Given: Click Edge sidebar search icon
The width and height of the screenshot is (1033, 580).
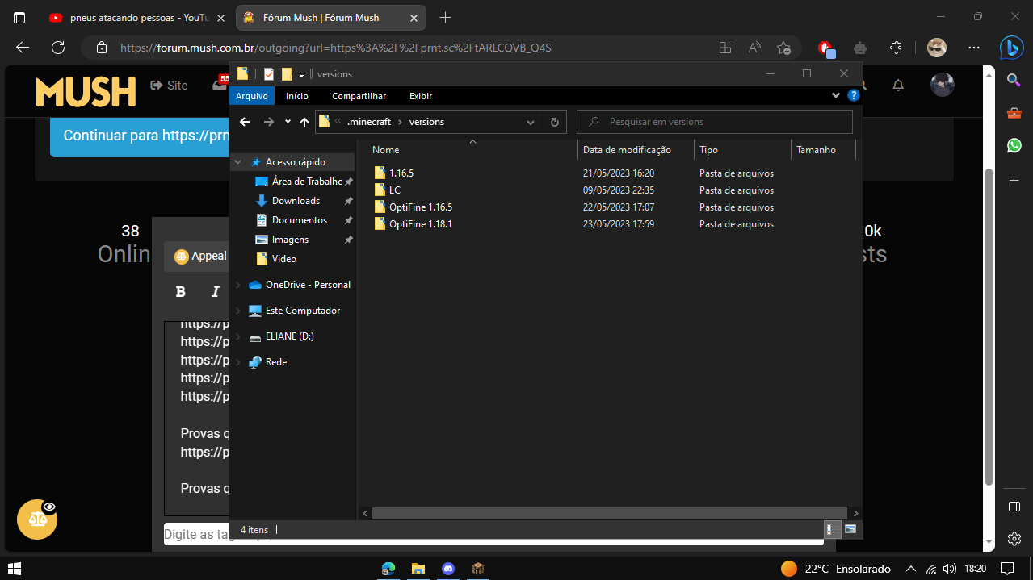Looking at the screenshot, I should click(1014, 79).
